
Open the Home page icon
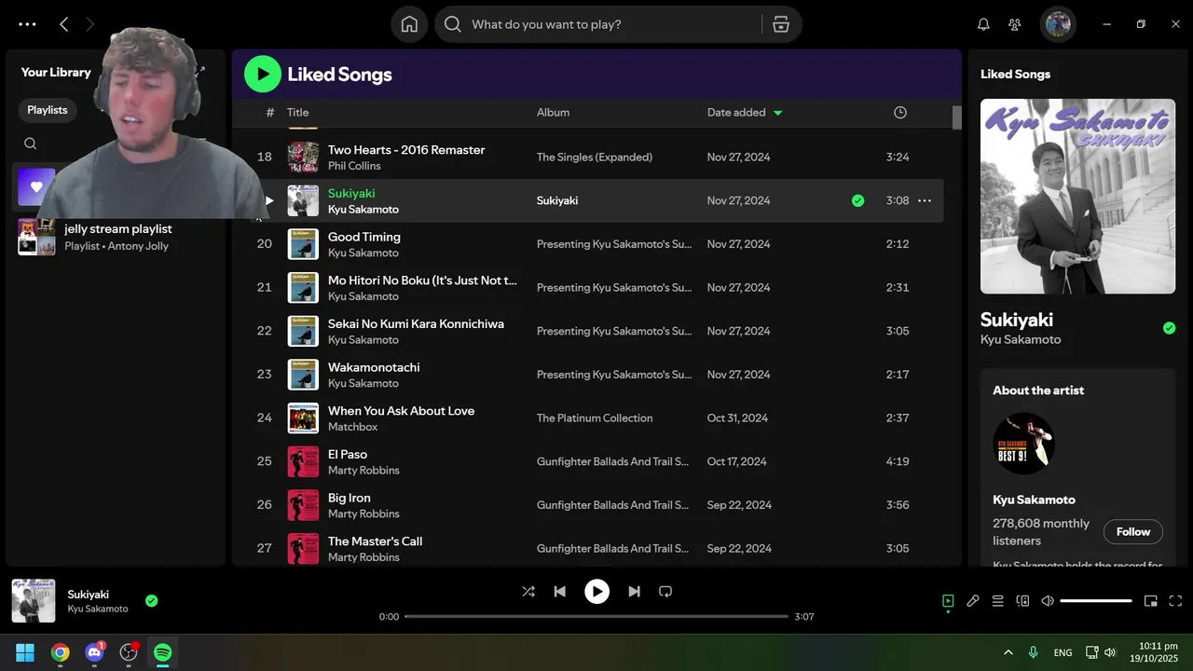(409, 24)
